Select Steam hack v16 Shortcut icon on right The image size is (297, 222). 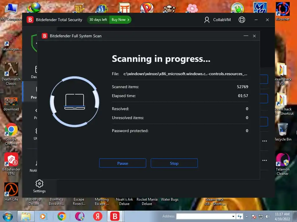pyautogui.click(x=284, y=104)
